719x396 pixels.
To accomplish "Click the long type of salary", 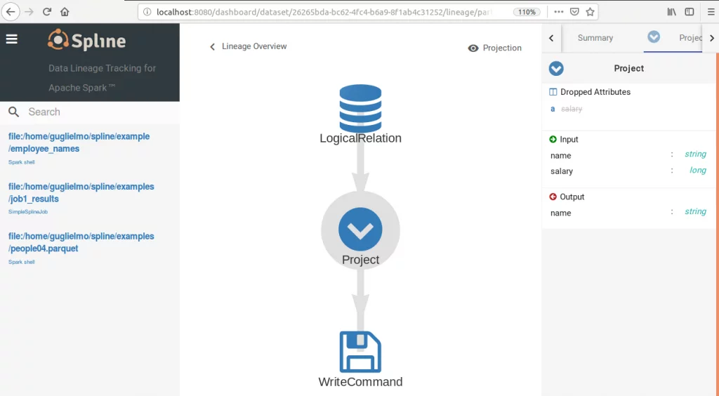I will 698,171.
